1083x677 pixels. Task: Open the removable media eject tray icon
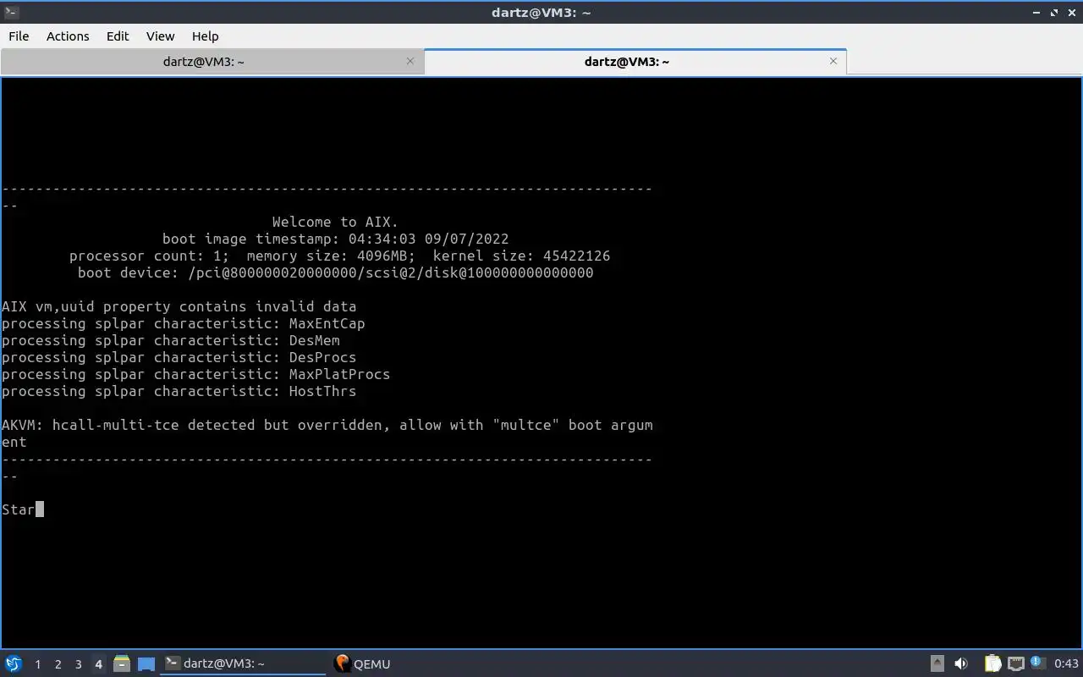(937, 663)
